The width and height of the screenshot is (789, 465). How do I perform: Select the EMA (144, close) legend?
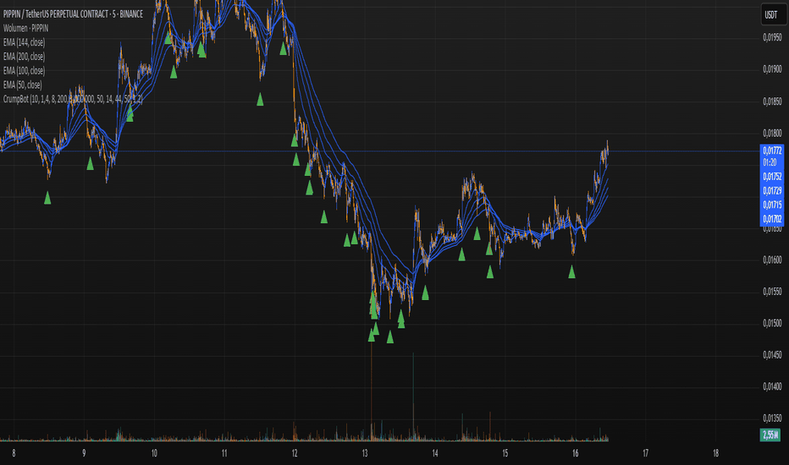[x=24, y=42]
